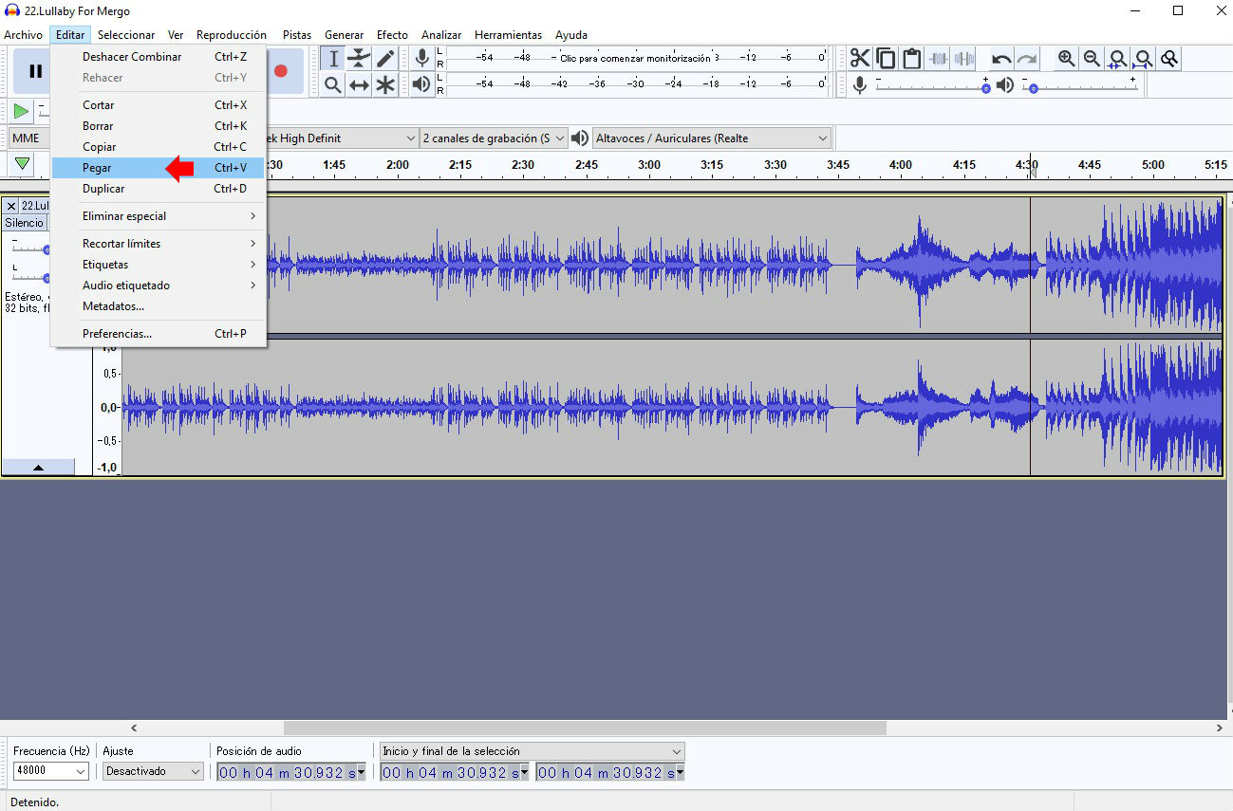Pause playback with the Pause button

[35, 71]
